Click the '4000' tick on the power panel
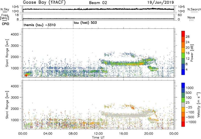The image size is (201, 139). 15,34
